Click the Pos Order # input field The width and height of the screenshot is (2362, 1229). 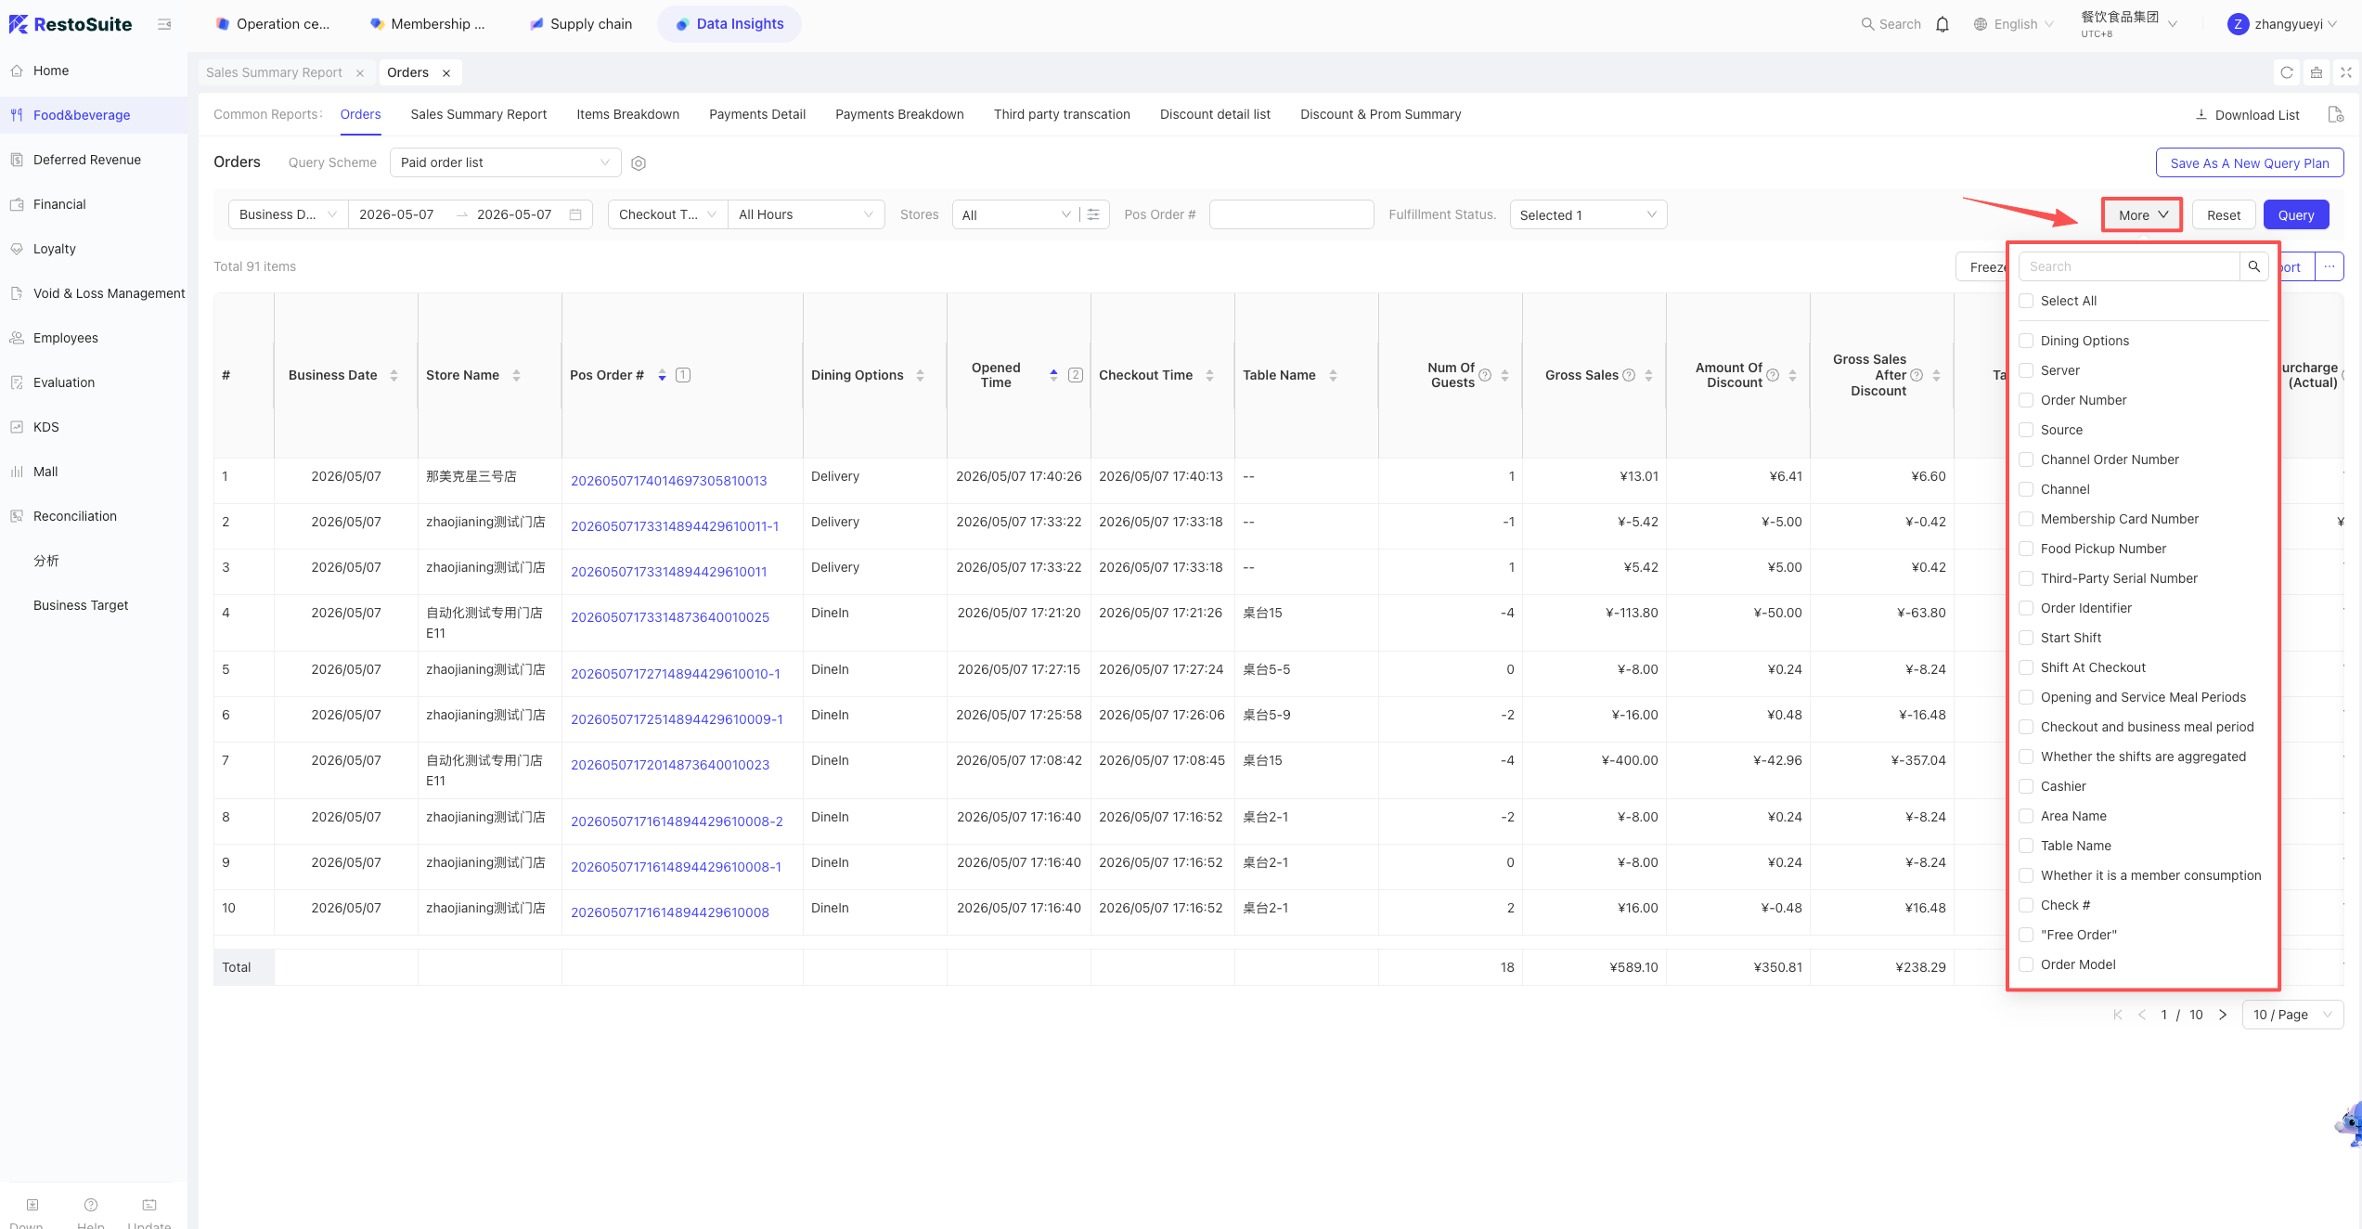tap(1291, 214)
